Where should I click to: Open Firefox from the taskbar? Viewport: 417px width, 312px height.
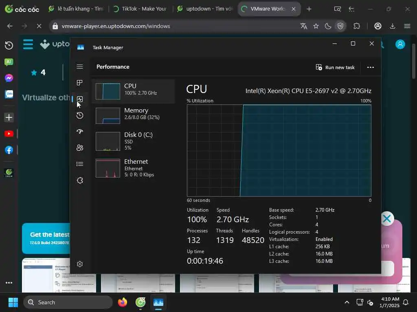pyautogui.click(x=122, y=302)
